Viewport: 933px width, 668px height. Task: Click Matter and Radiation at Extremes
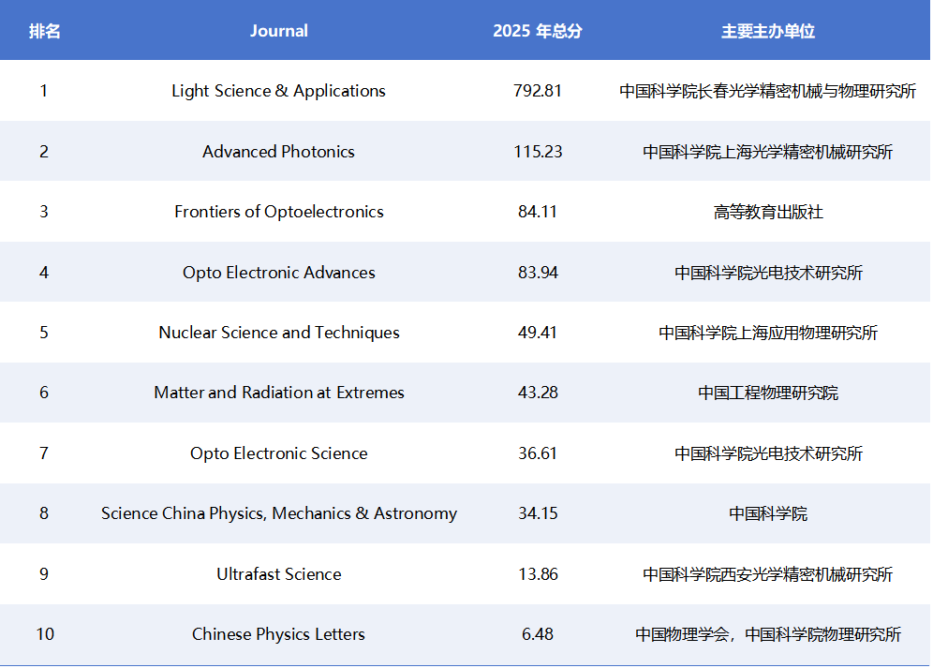point(278,393)
